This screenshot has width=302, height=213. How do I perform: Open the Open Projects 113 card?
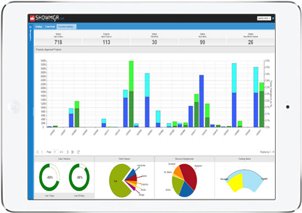coord(106,38)
